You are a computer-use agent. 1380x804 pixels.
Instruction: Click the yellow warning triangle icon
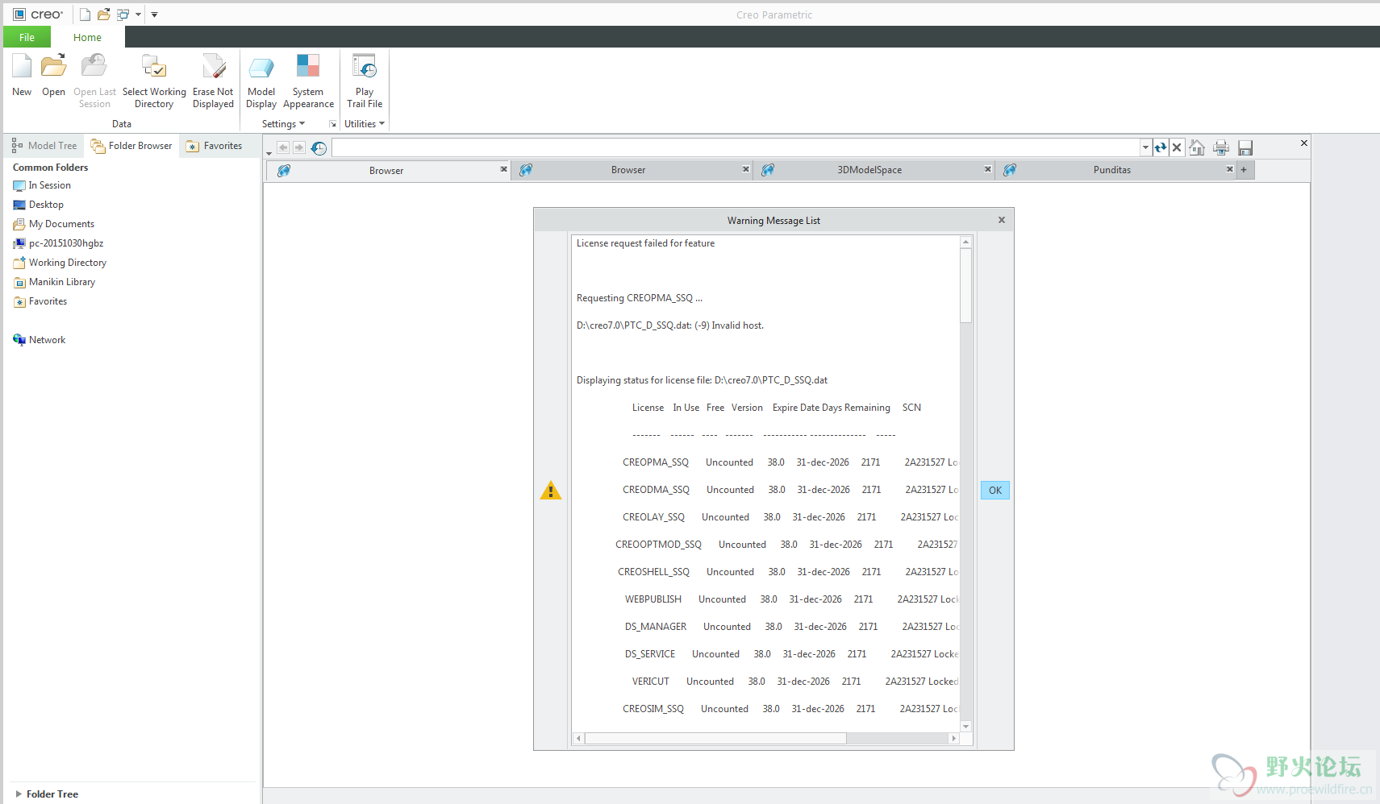pos(551,490)
